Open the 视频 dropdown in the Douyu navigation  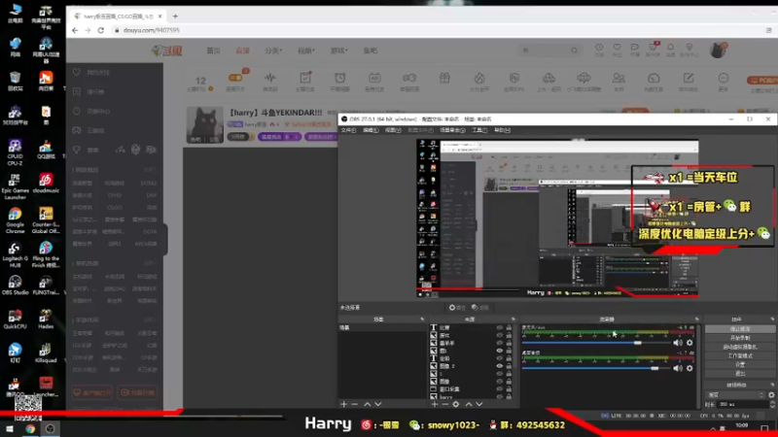pyautogui.click(x=305, y=50)
